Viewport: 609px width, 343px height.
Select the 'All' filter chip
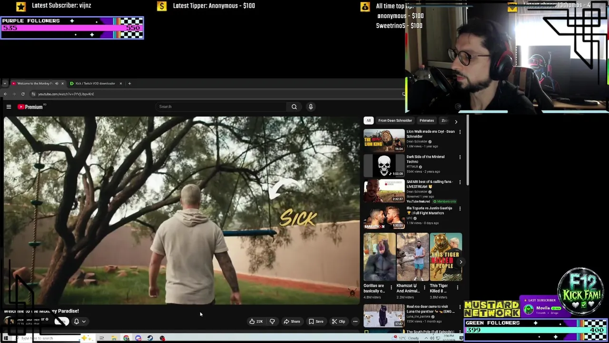[x=368, y=121]
